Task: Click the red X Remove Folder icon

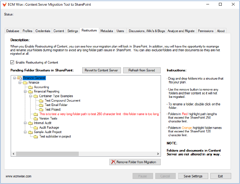Action: point(113,162)
